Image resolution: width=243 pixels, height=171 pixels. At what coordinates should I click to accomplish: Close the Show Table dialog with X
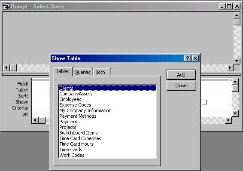195,58
